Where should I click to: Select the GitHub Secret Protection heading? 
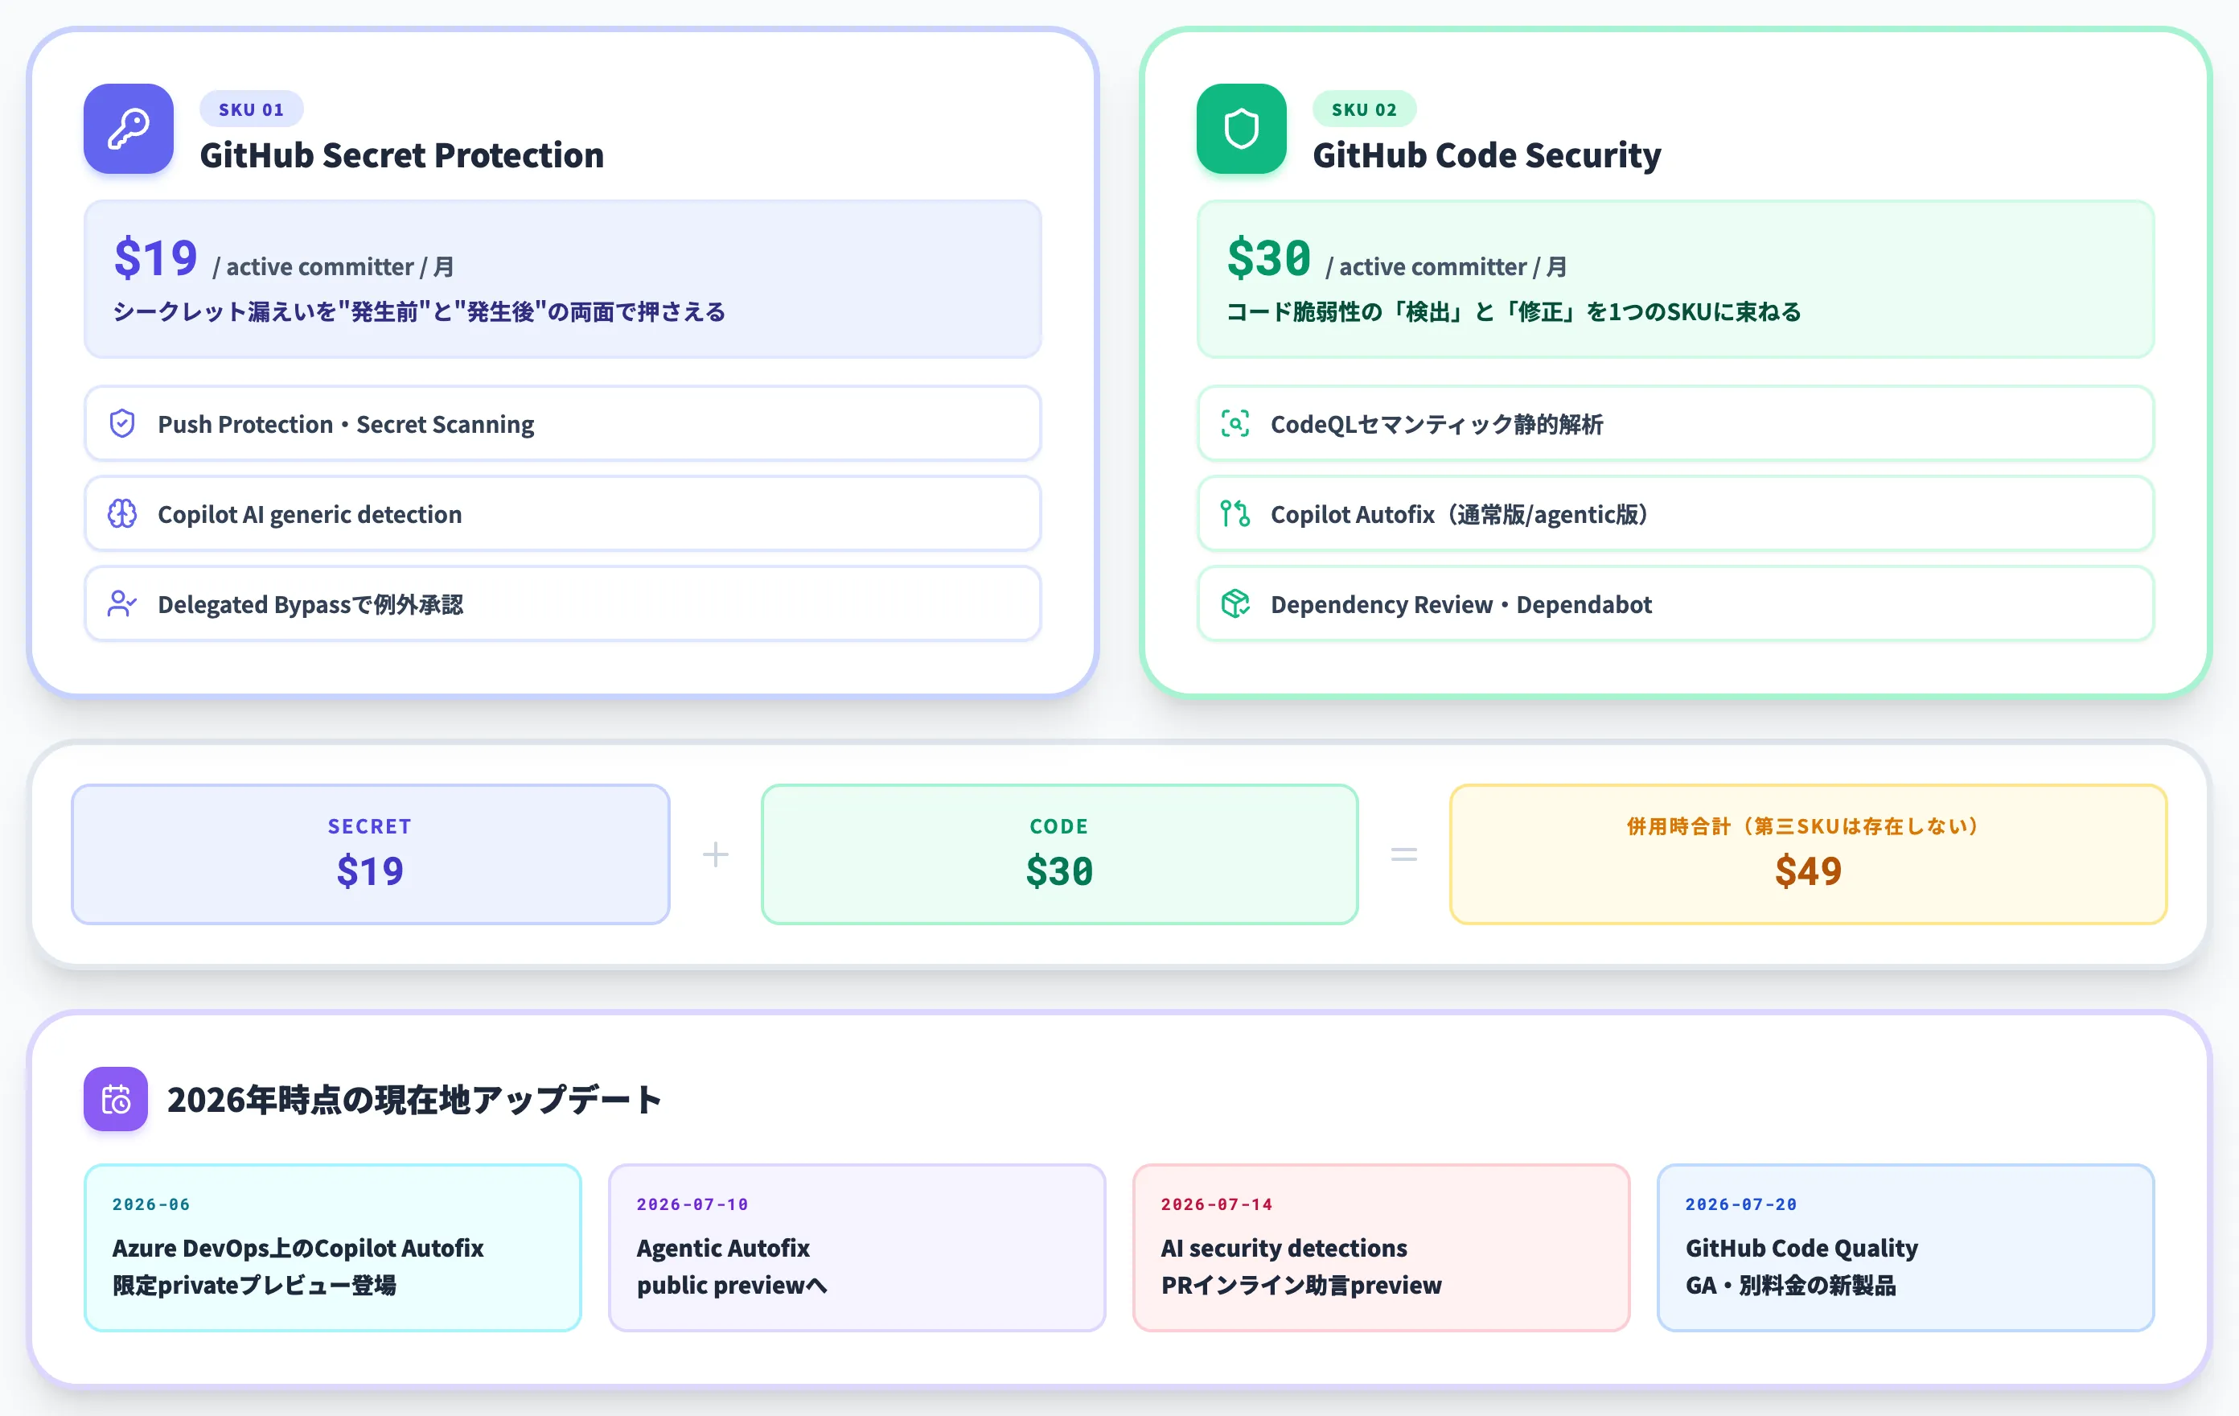point(401,155)
